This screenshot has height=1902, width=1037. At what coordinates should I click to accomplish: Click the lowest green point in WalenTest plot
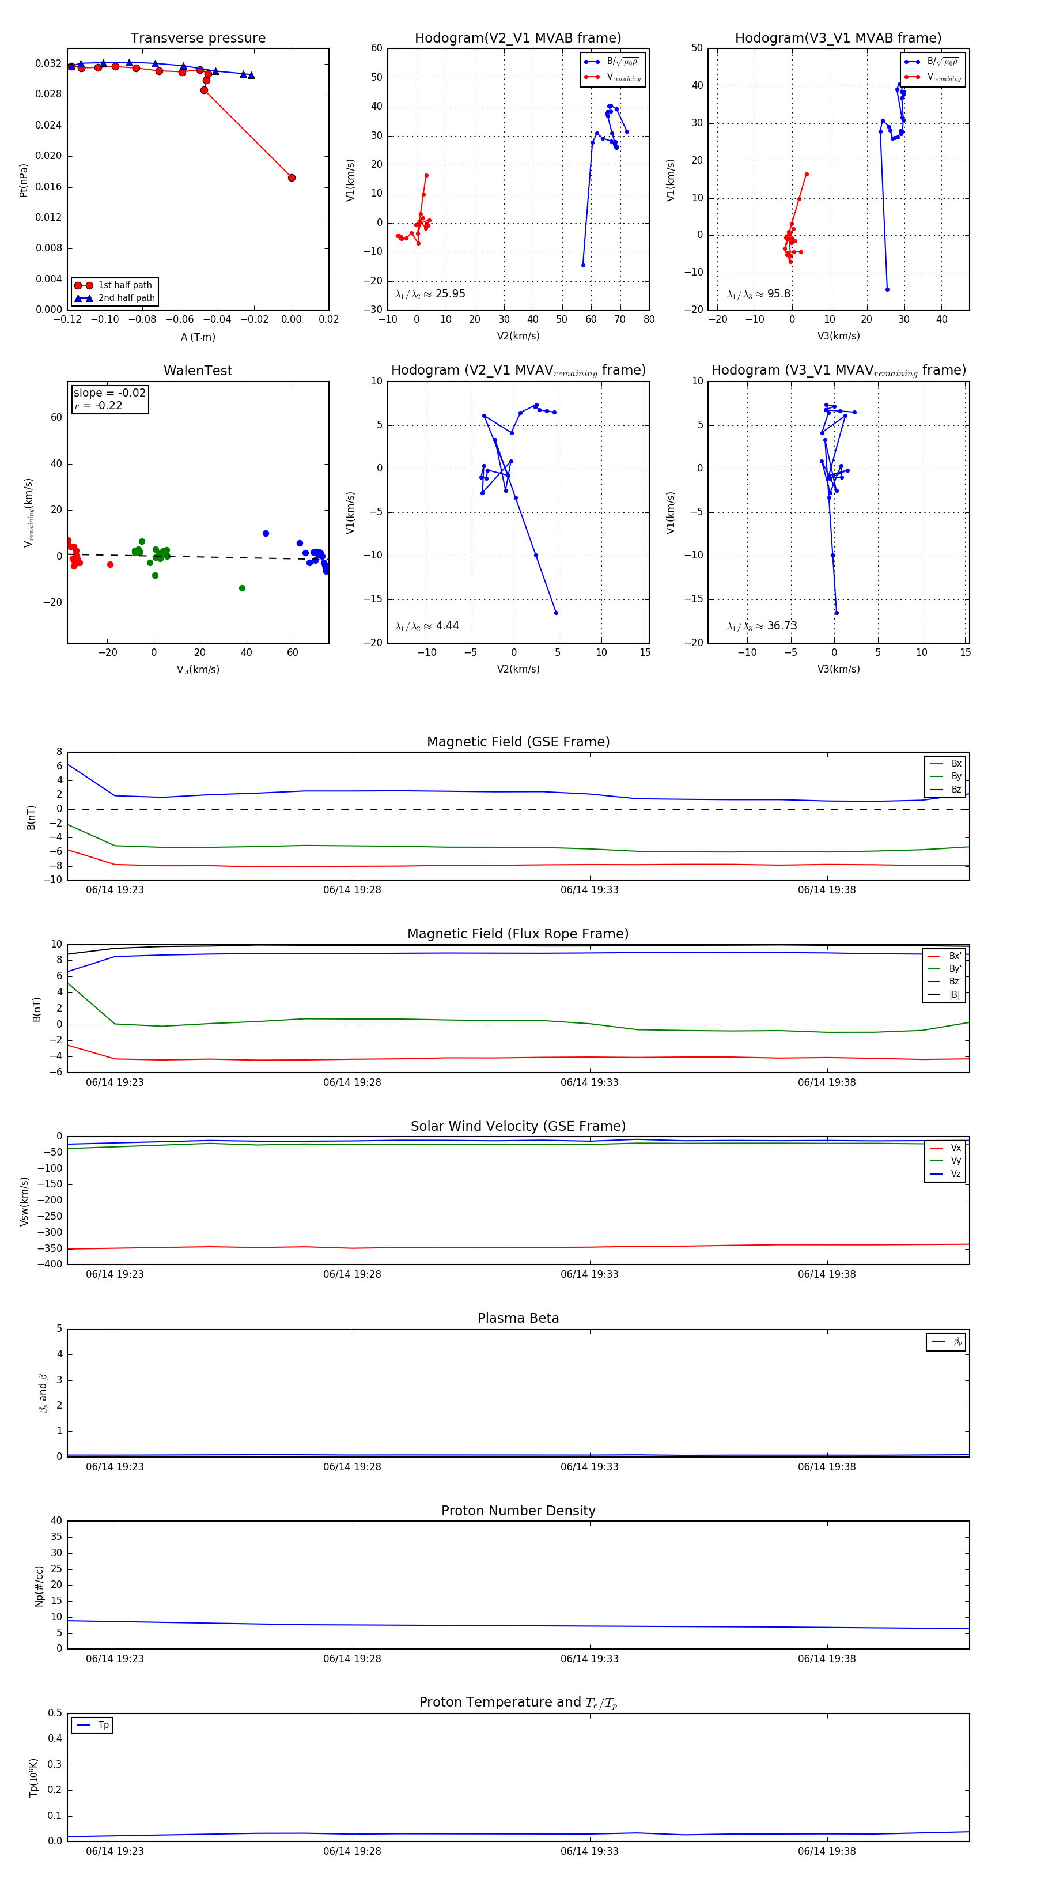(x=242, y=588)
